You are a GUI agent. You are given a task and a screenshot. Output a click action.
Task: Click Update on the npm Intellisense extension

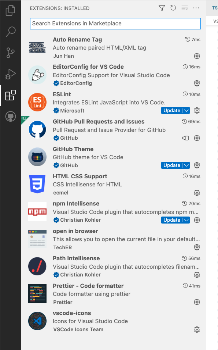[171, 220]
